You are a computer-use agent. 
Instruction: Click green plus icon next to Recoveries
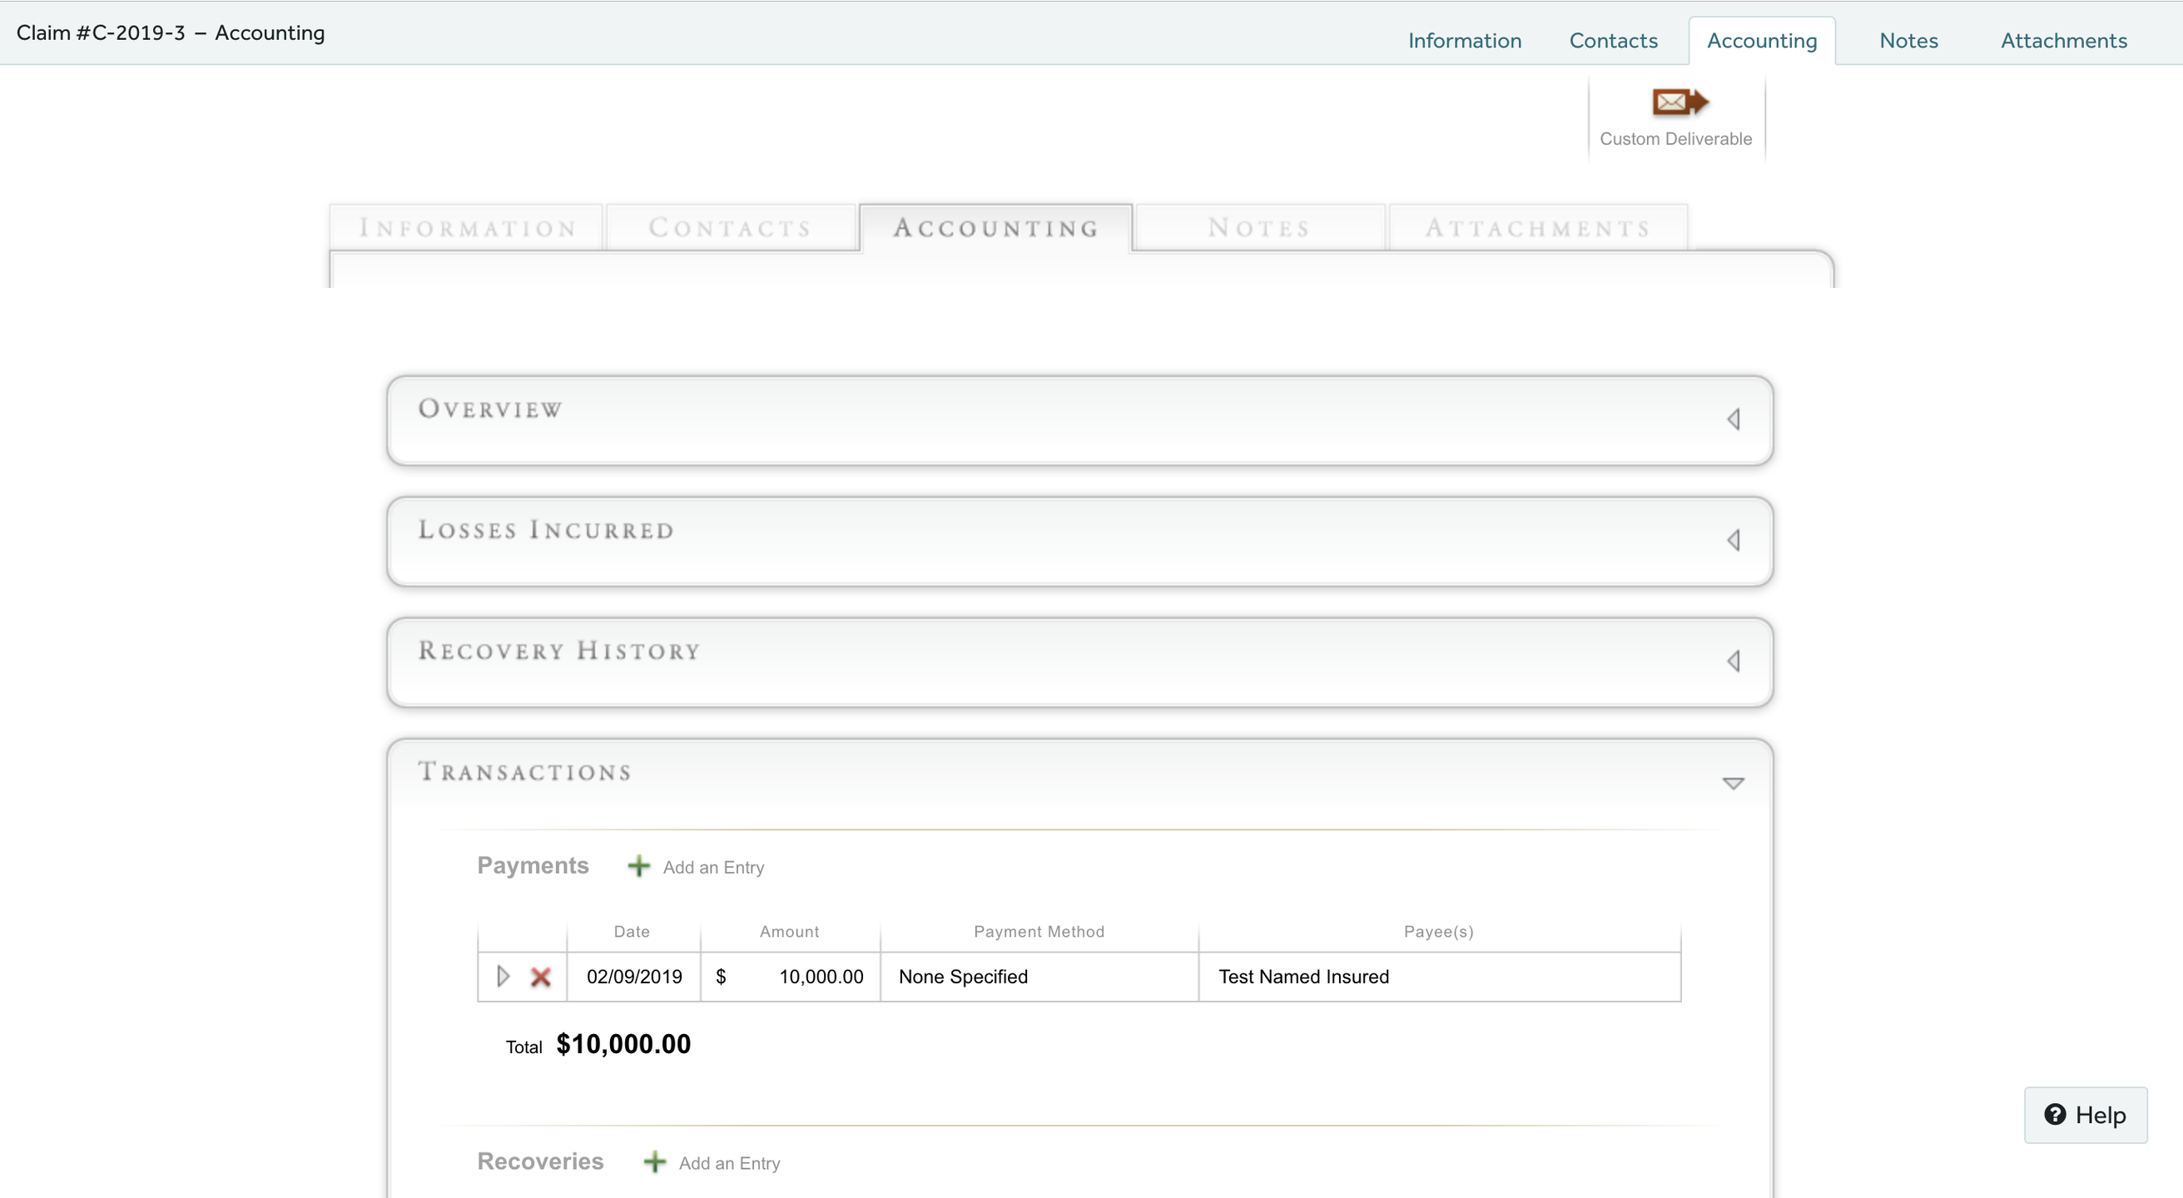pyautogui.click(x=654, y=1161)
